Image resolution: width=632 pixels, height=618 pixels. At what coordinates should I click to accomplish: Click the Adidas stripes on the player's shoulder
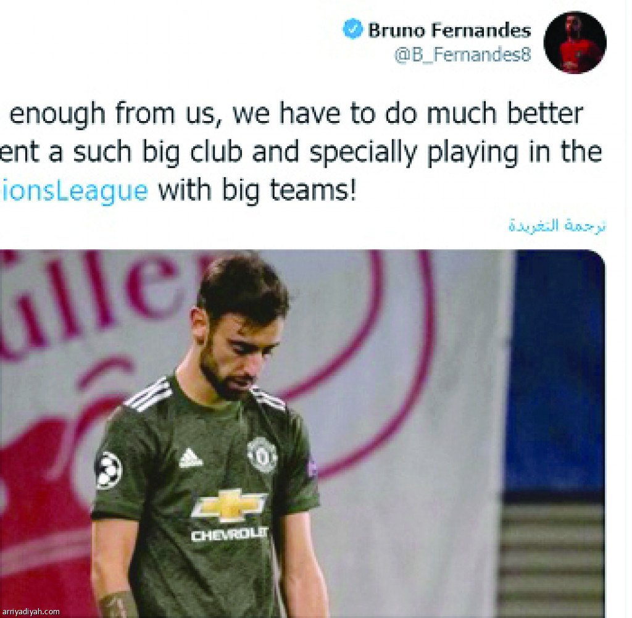coord(148,395)
